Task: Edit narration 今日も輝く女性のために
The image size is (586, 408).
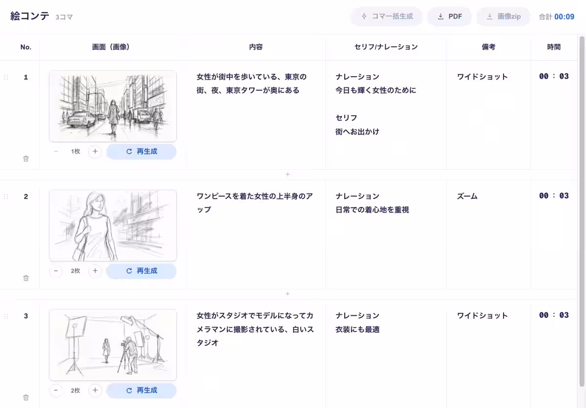Action: click(x=376, y=90)
